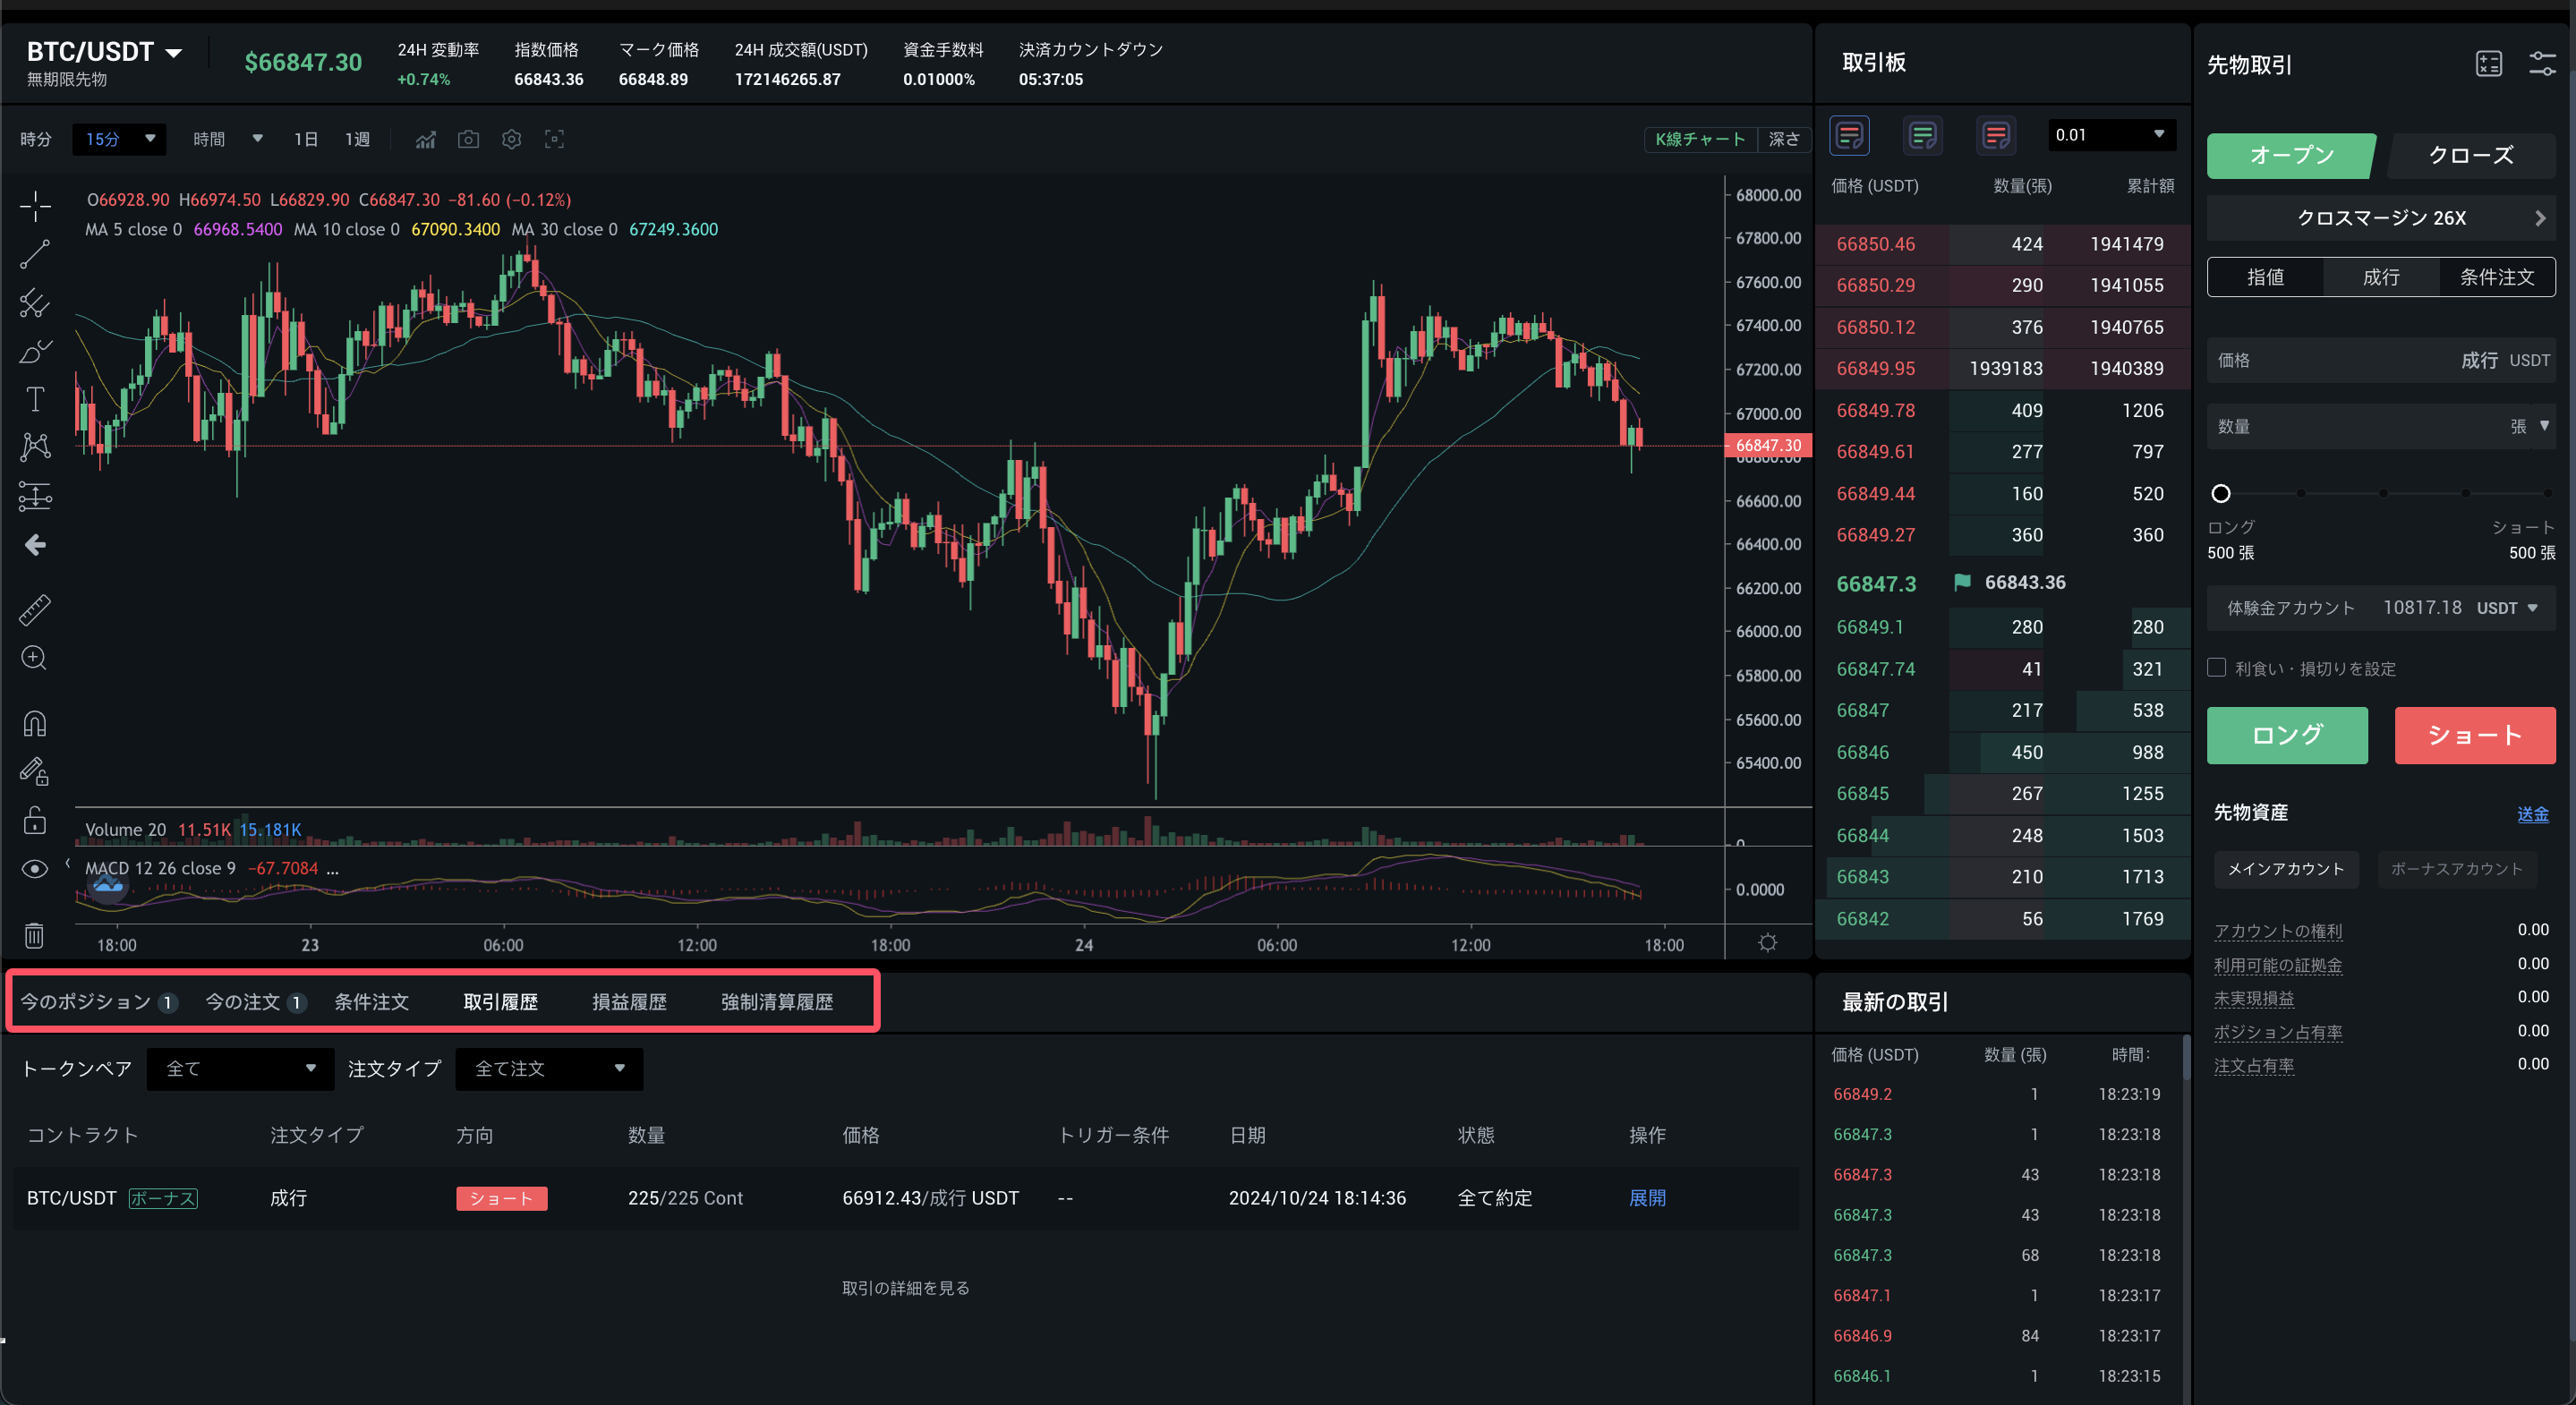Open chart settings gear icon
The width and height of the screenshot is (2576, 1405).
pos(511,139)
